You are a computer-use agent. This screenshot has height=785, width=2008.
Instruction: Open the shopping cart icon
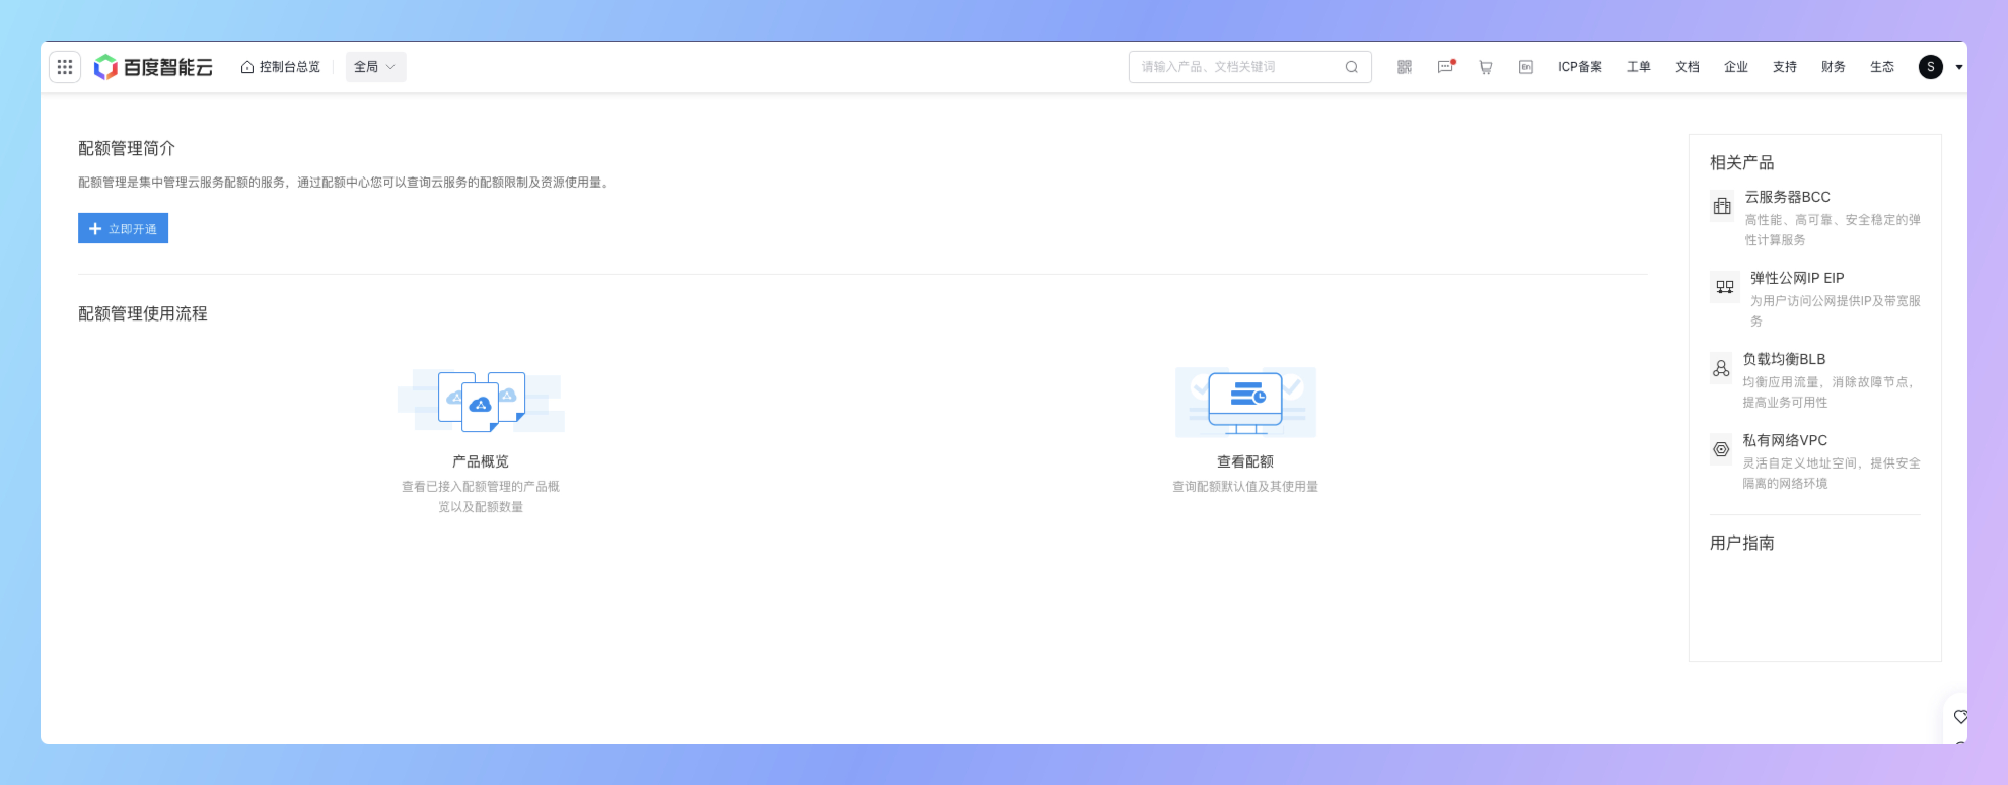[x=1486, y=67]
